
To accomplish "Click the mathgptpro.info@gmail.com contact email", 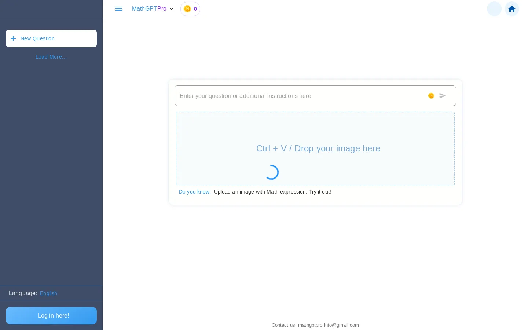I will [329, 325].
